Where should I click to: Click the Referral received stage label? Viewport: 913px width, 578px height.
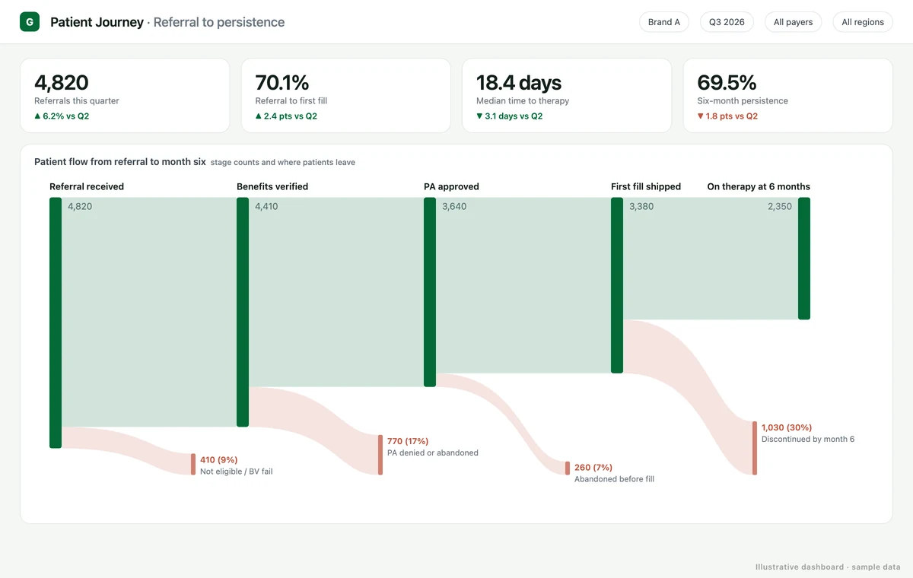pyautogui.click(x=87, y=186)
